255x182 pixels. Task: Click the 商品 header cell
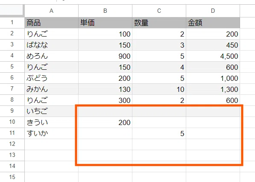tap(51, 23)
